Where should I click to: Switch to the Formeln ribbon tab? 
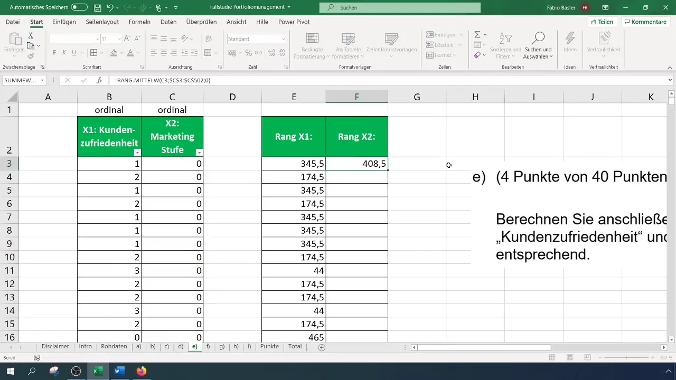[139, 22]
